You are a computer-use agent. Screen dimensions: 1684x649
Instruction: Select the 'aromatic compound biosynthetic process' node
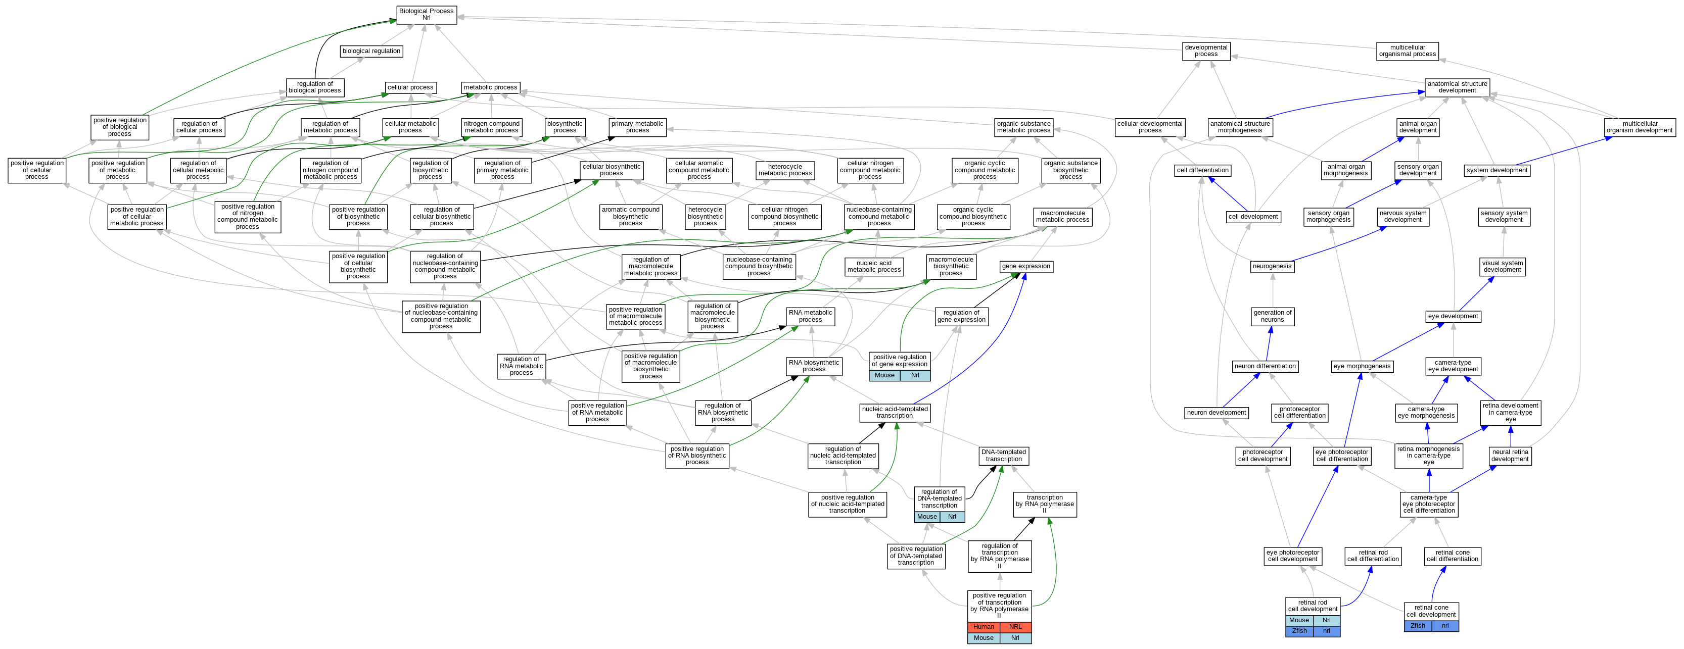click(630, 217)
